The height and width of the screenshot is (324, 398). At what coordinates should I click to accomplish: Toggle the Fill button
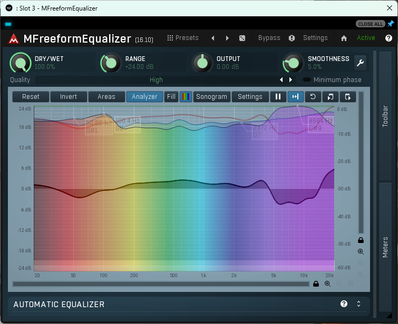click(x=171, y=97)
